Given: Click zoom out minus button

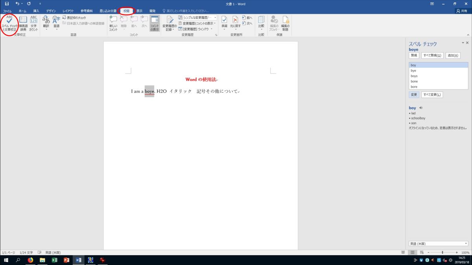Looking at the screenshot, I should click(x=428, y=252).
